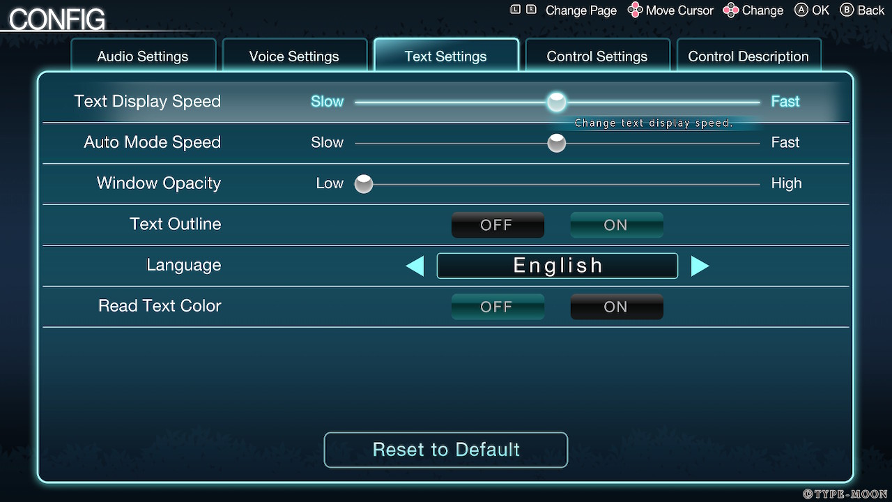Click the L shoulder button icon

516,10
